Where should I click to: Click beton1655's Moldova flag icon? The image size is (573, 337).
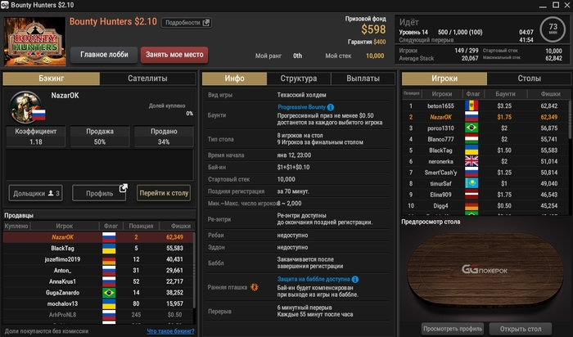pyautogui.click(x=471, y=106)
